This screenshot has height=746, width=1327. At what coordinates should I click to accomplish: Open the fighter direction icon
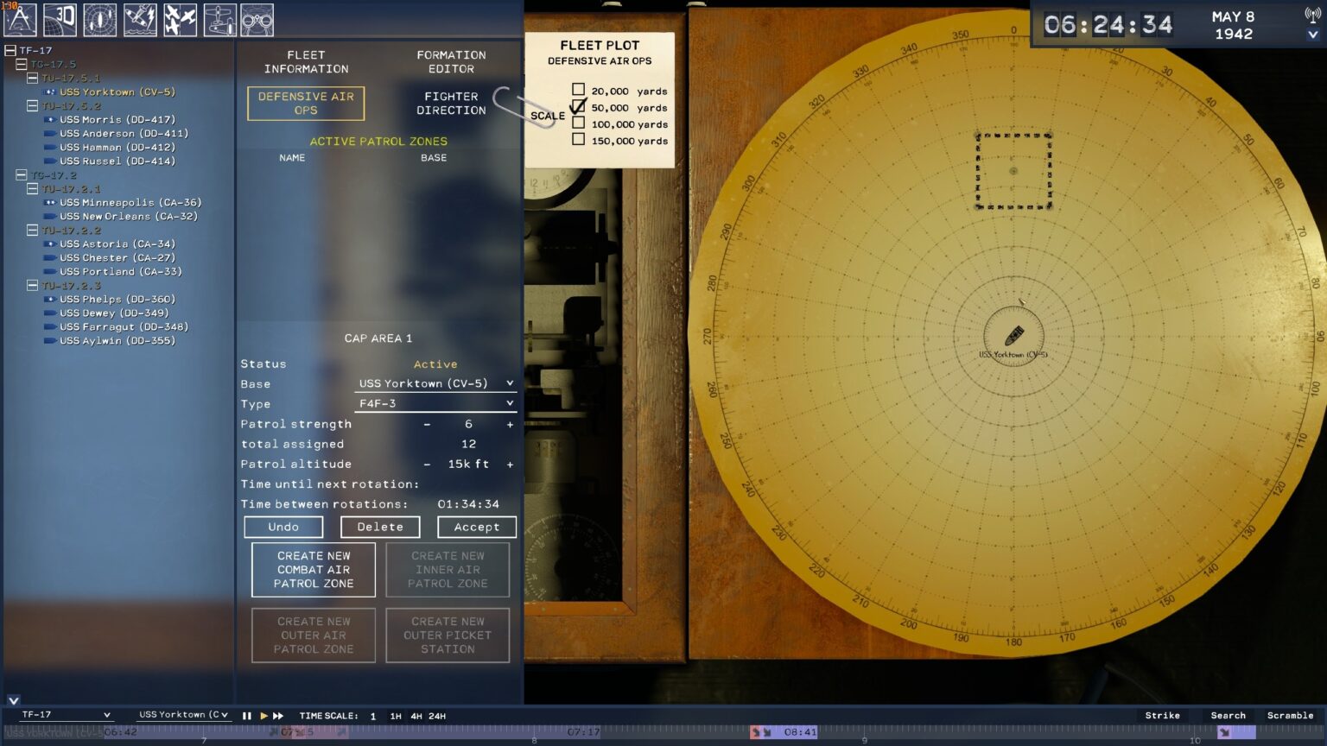click(180, 19)
